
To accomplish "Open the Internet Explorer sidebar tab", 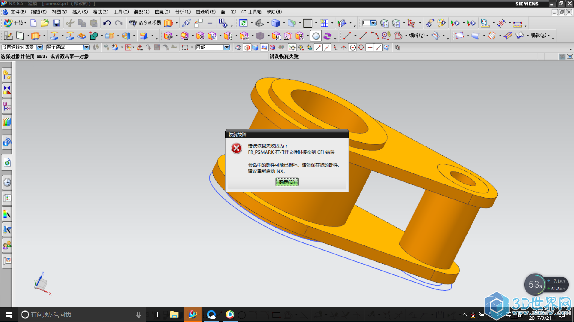I will click(7, 163).
